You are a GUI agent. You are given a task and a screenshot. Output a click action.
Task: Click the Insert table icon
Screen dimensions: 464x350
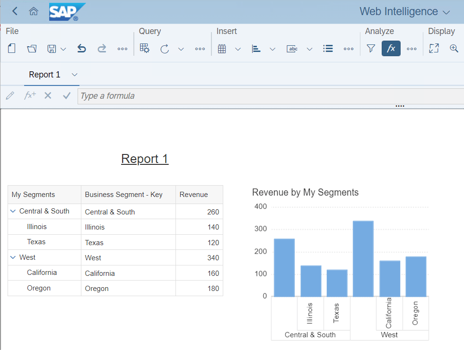[x=222, y=49]
